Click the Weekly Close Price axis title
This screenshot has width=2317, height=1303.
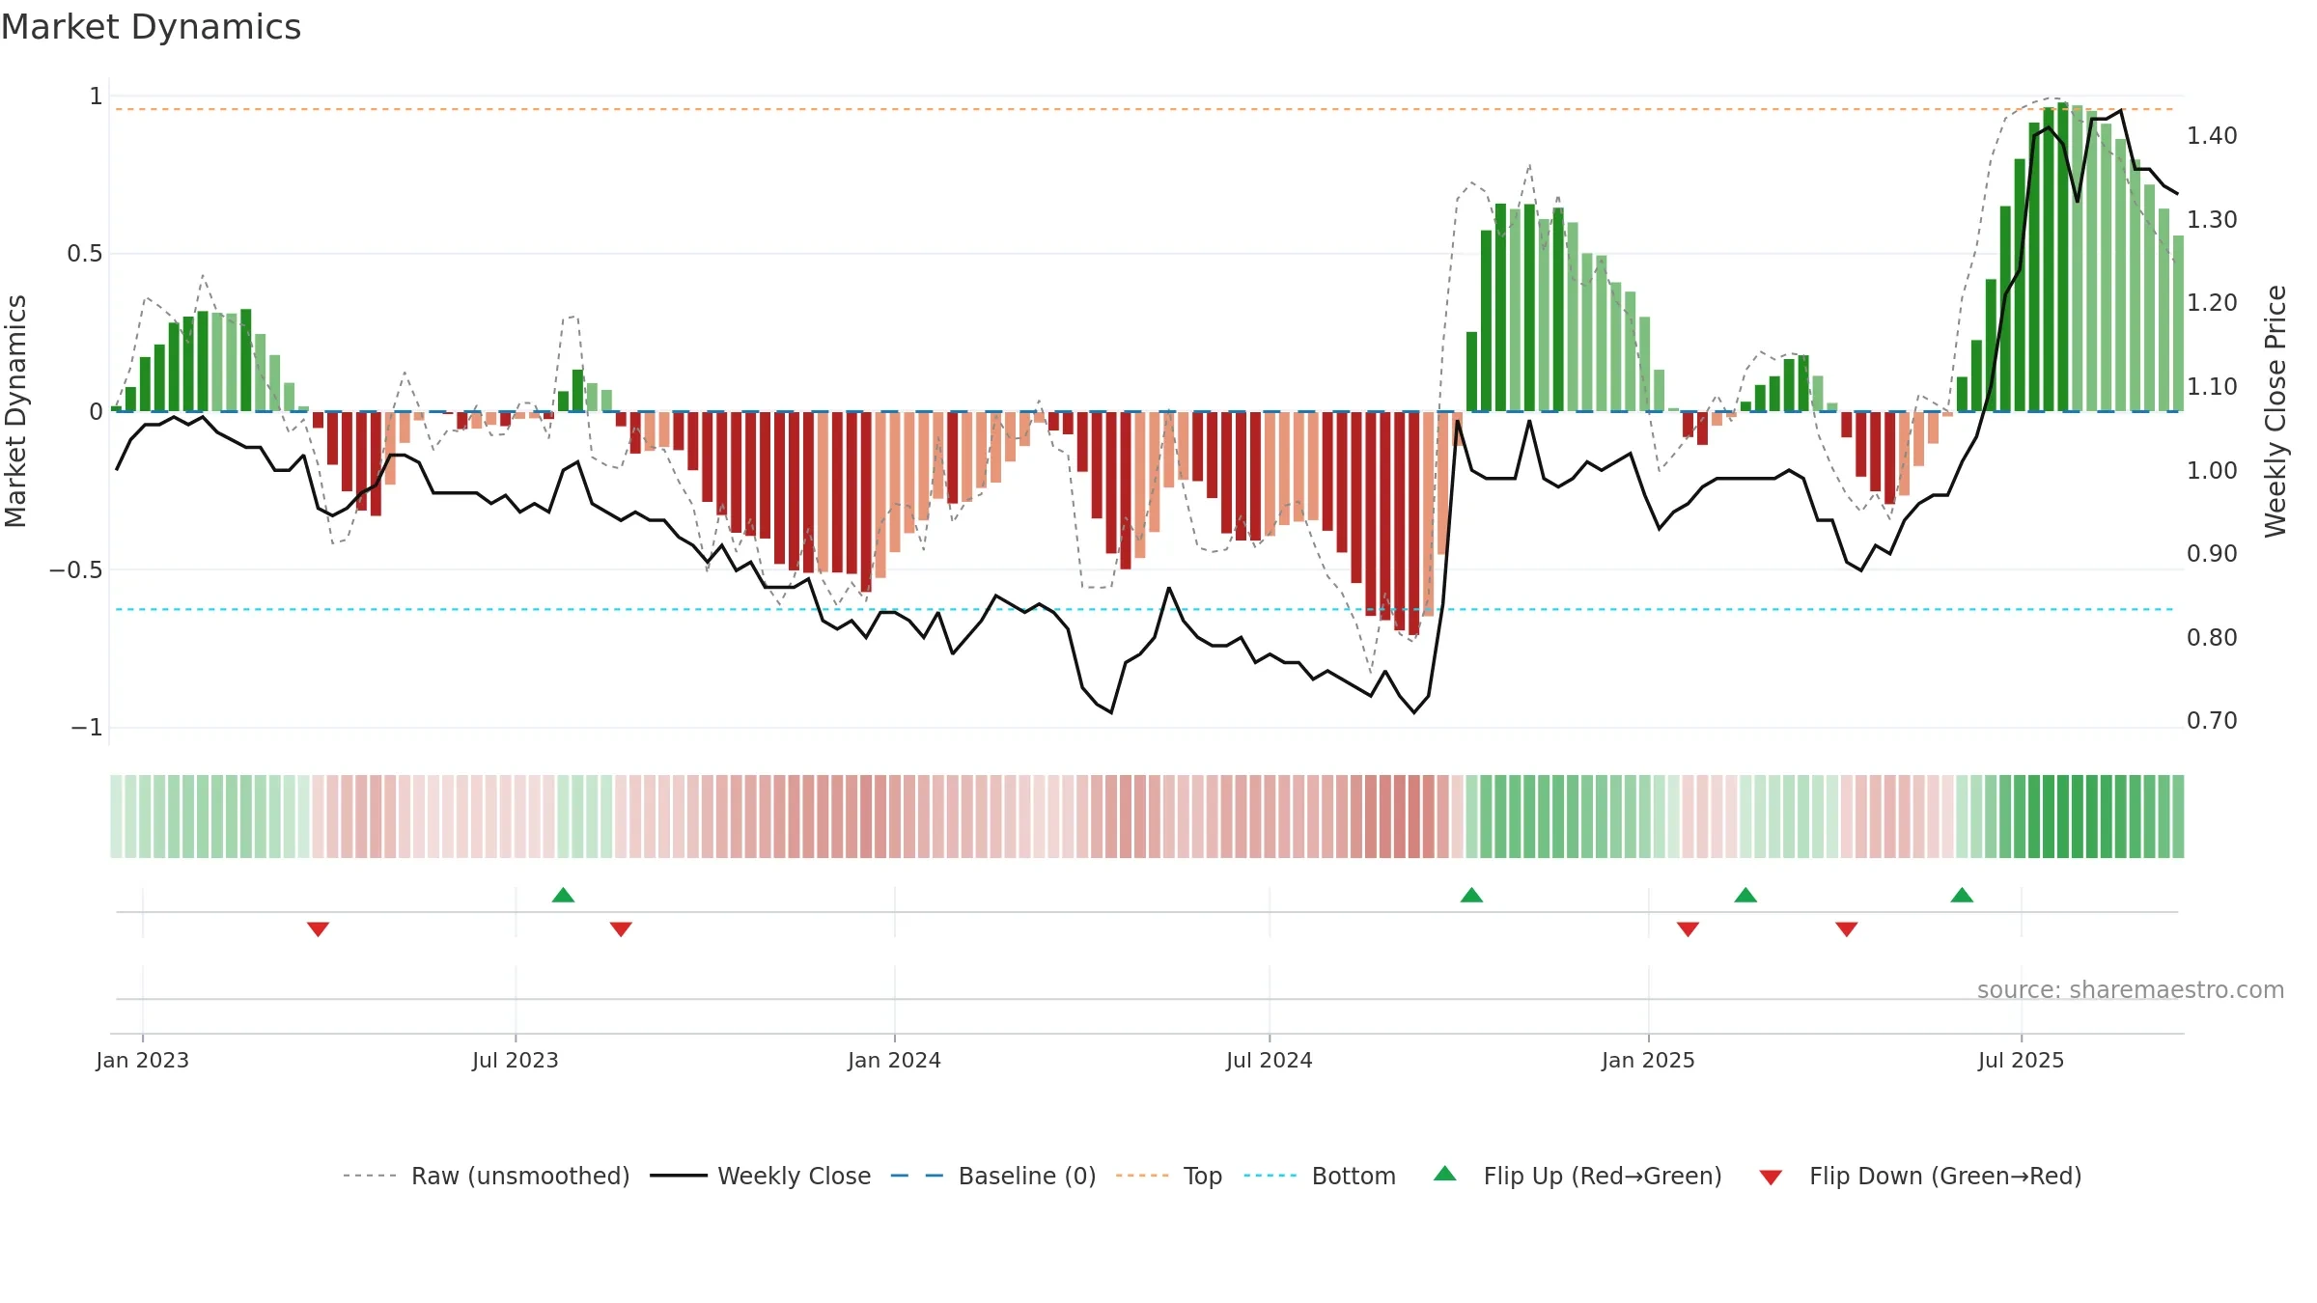coord(2276,411)
